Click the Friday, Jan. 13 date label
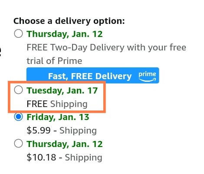Image resolution: width=204 pixels, height=174 pixels. click(58, 117)
